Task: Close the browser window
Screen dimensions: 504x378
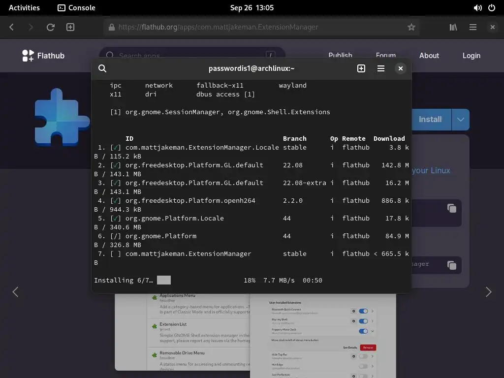Action: [492, 27]
